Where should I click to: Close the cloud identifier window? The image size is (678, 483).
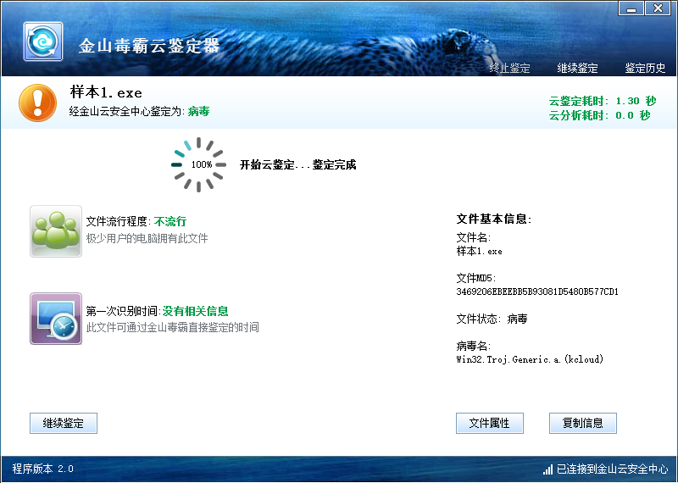click(x=658, y=8)
